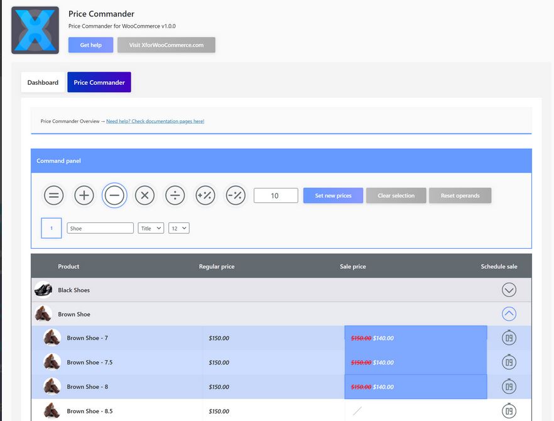
Task: Click the Get help button
Action: [91, 45]
